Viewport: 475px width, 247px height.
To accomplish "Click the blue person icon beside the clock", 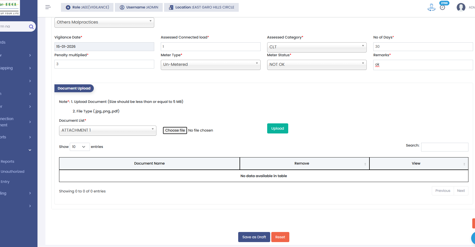I will pyautogui.click(x=431, y=7).
